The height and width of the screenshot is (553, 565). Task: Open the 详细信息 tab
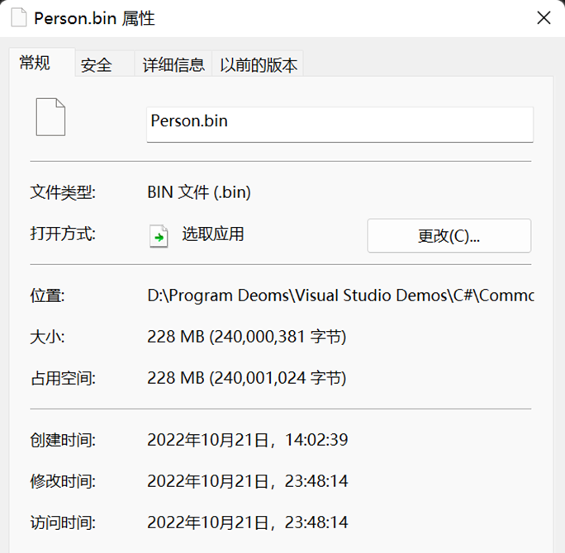[173, 65]
